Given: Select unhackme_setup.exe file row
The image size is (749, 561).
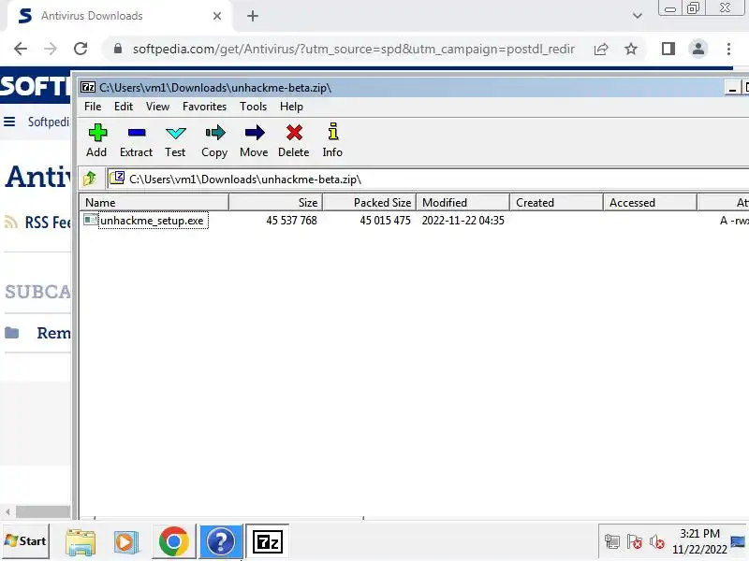Looking at the screenshot, I should (414, 221).
